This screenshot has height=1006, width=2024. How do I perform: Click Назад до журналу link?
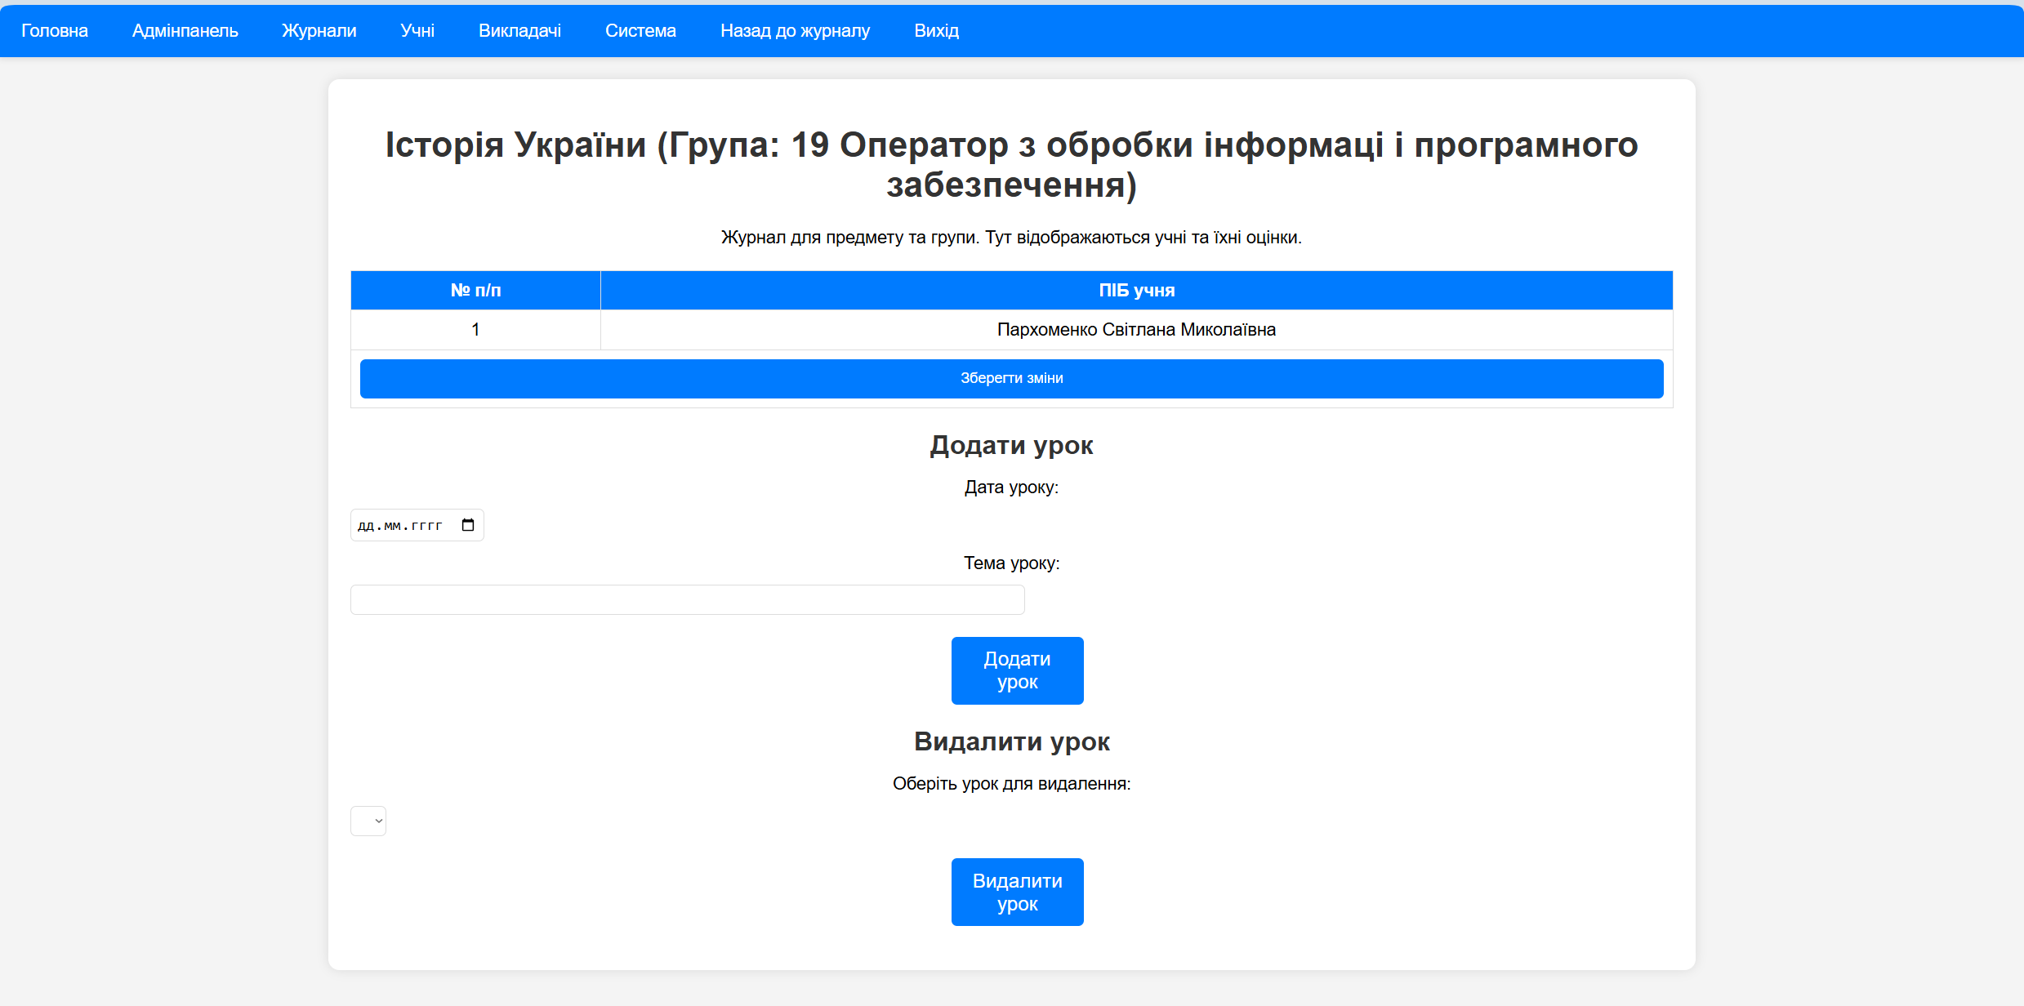(x=795, y=31)
